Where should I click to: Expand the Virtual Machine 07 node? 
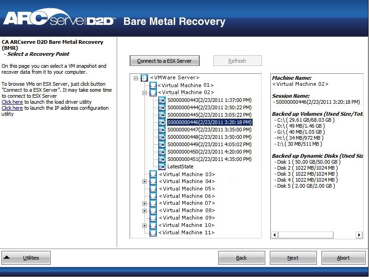(x=144, y=203)
